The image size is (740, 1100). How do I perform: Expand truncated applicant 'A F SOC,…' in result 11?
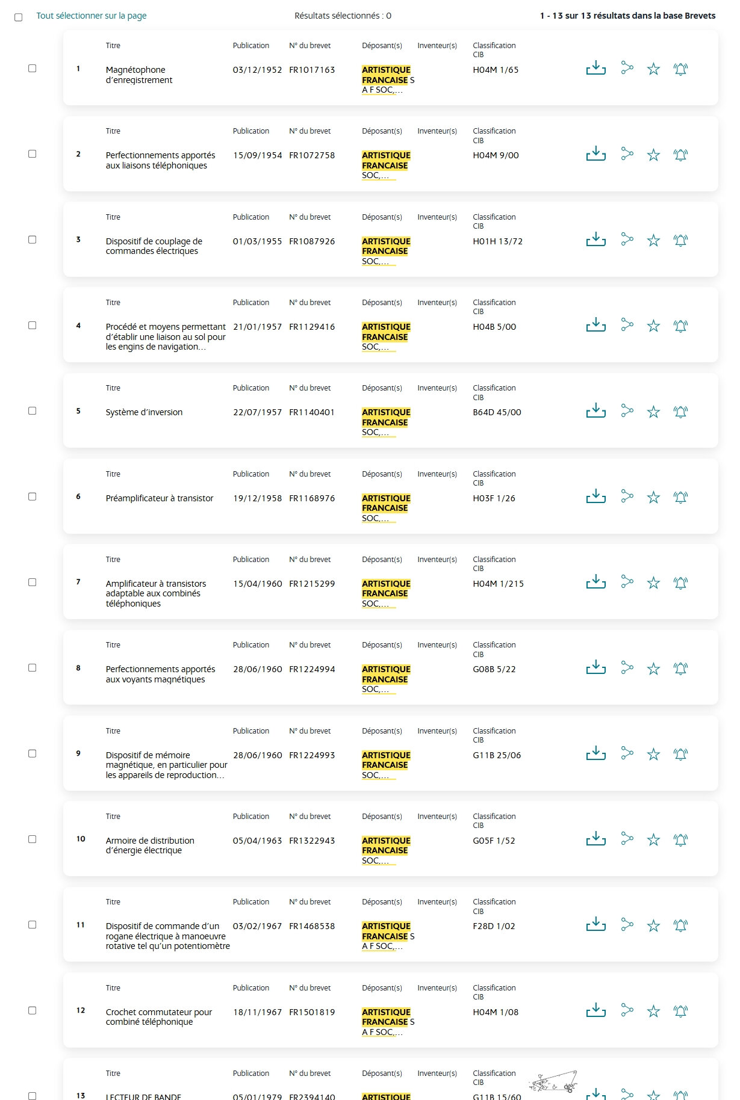[382, 946]
